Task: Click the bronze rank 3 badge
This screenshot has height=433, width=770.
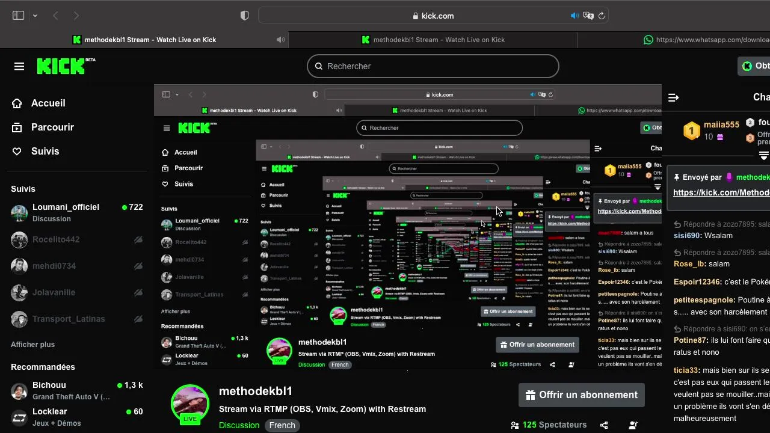Action: pyautogui.click(x=750, y=138)
